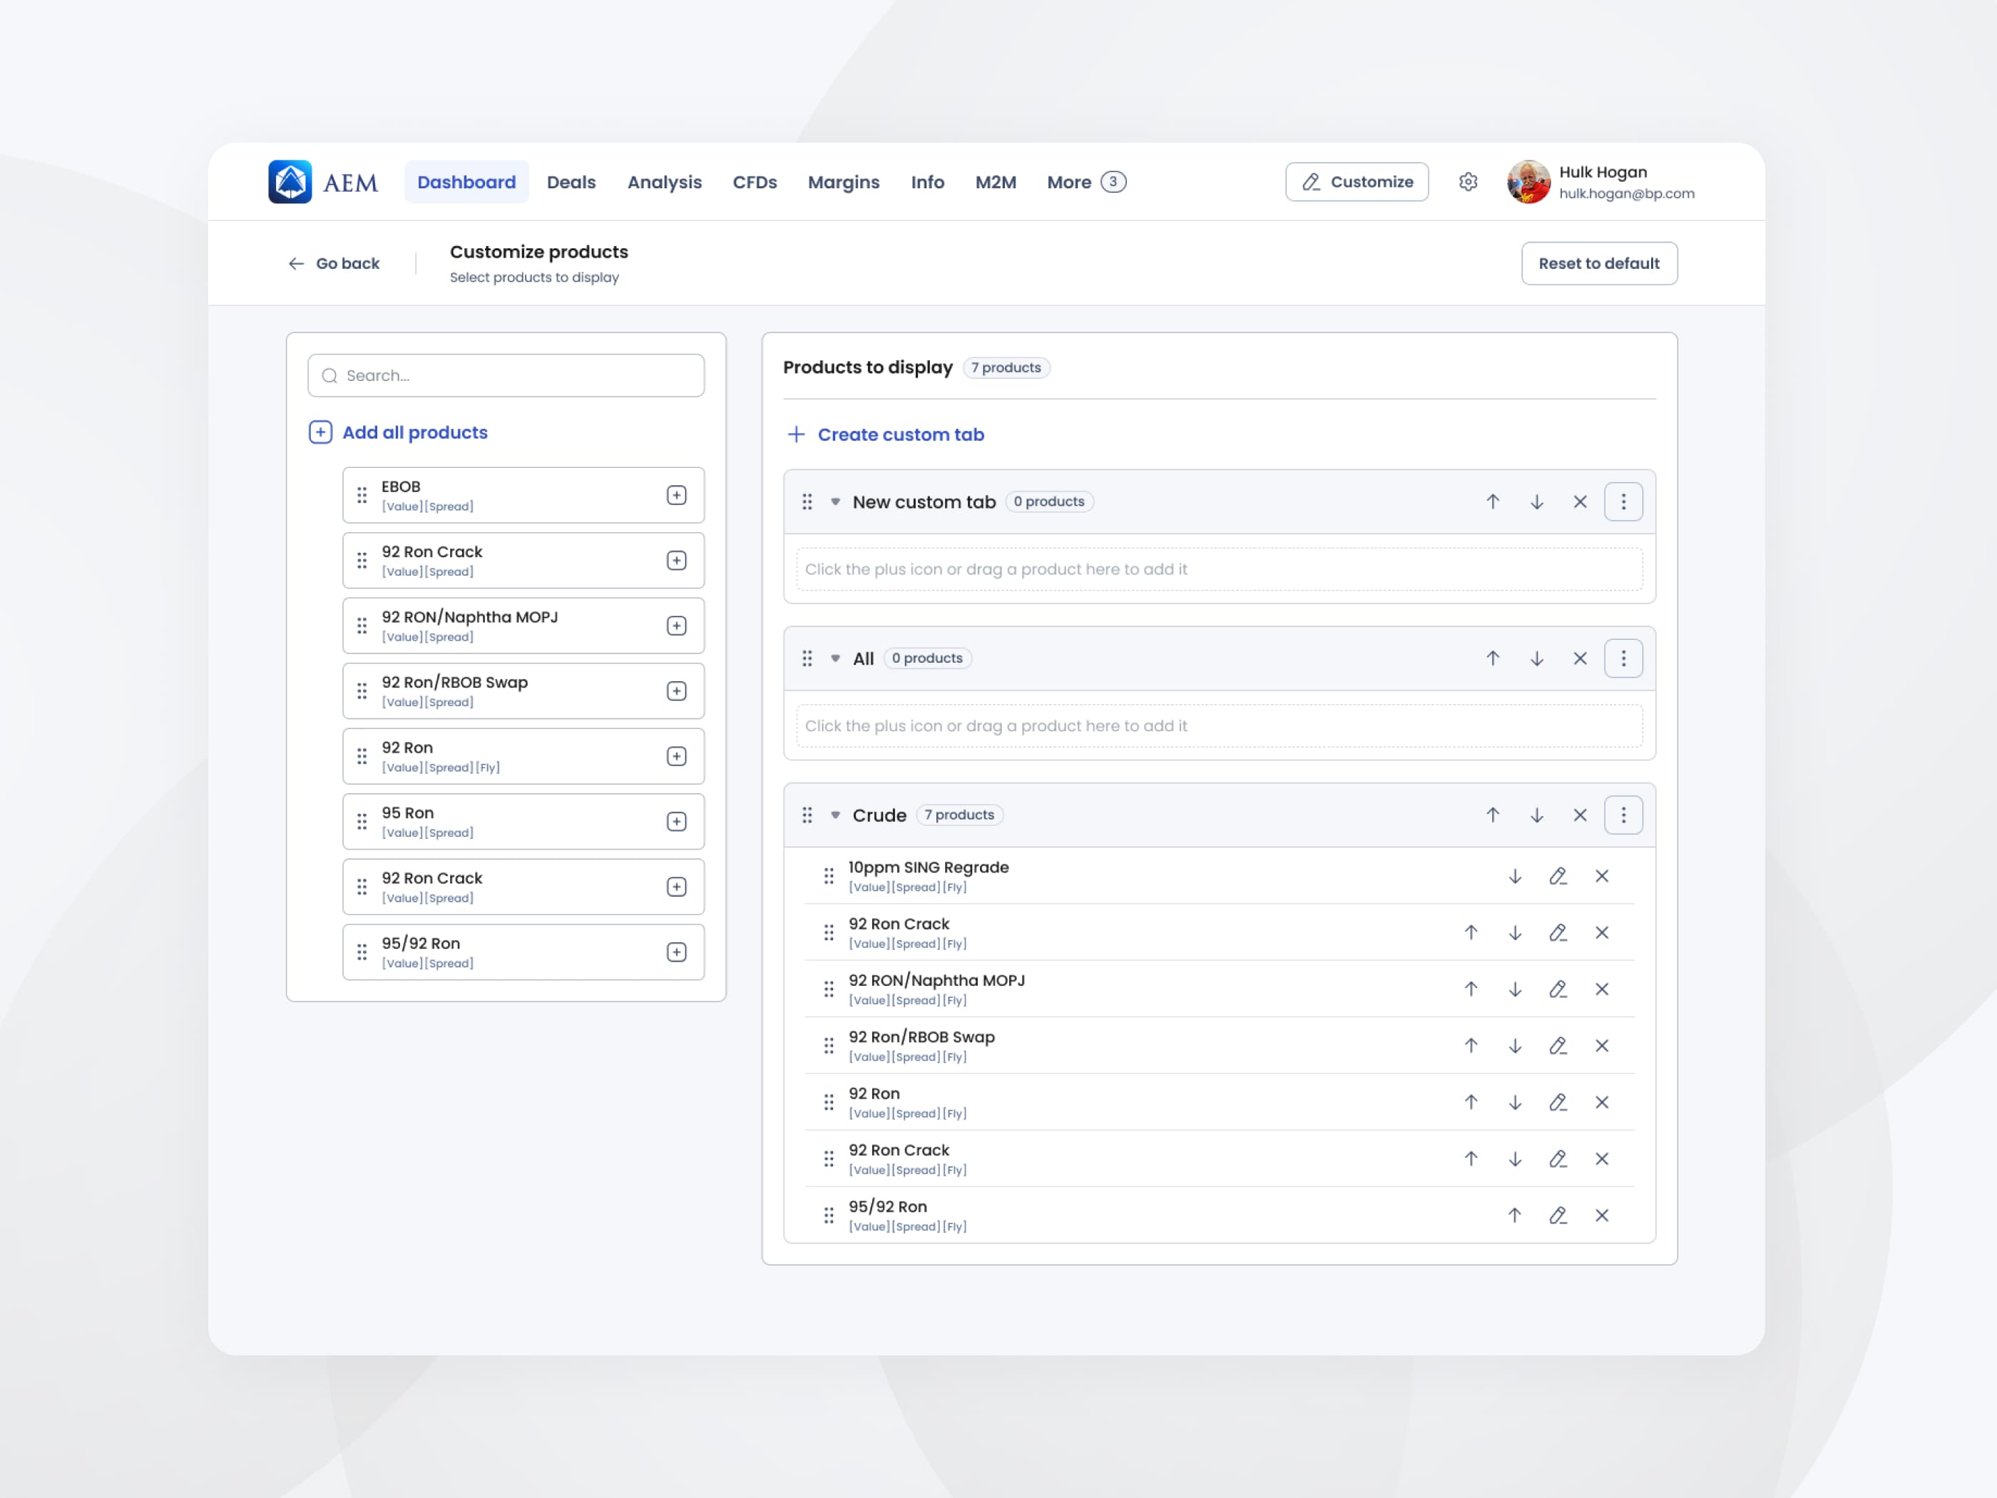Add 95 Ron product with plus icon
The image size is (1997, 1498).
click(676, 822)
